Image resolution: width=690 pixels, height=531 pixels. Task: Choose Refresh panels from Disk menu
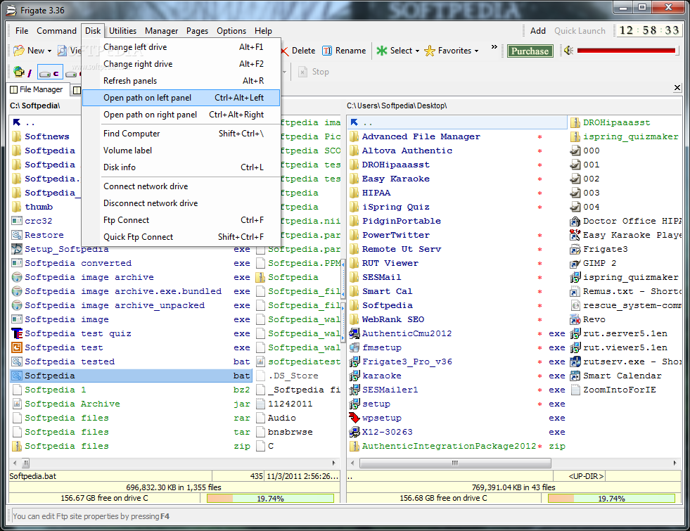point(181,80)
